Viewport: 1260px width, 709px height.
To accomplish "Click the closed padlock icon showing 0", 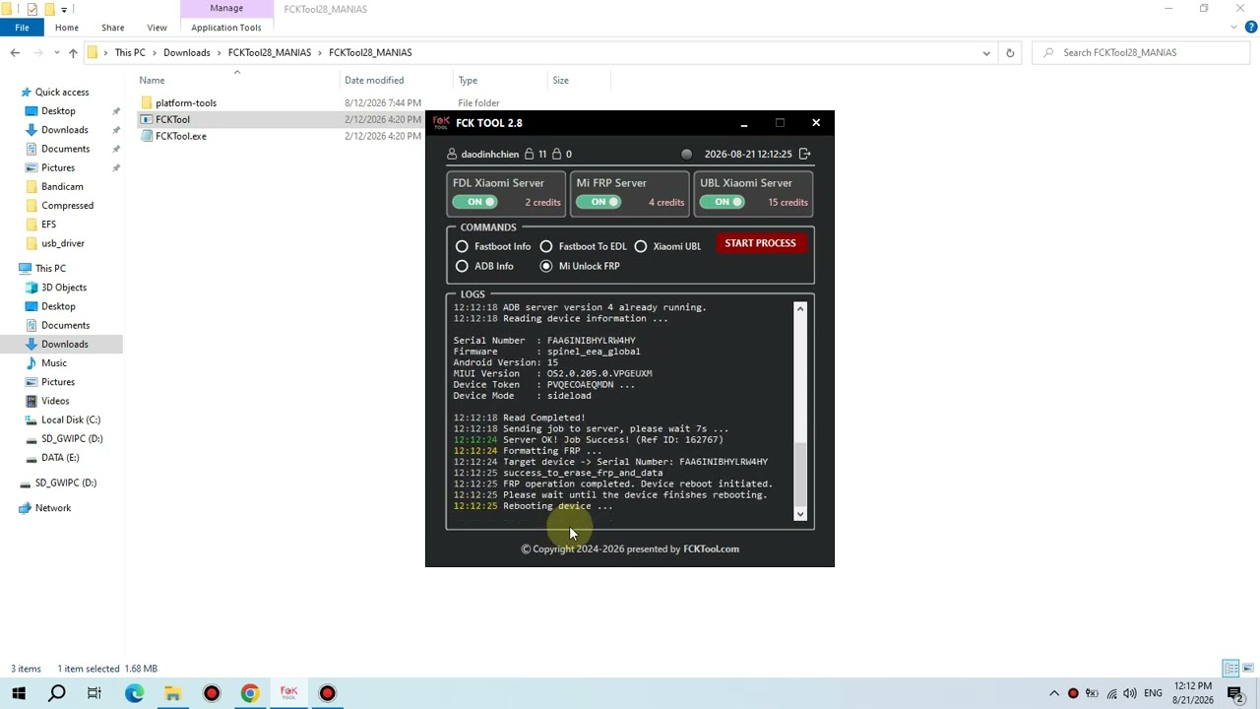I will (x=556, y=154).
